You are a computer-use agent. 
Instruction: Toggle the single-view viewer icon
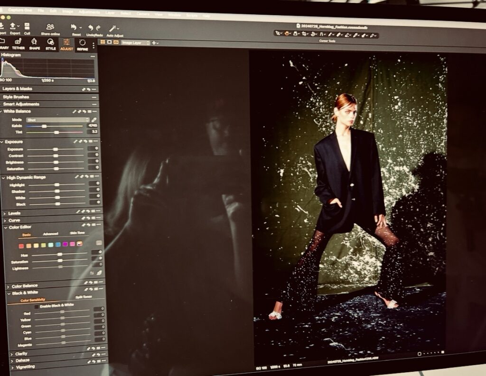click(110, 42)
